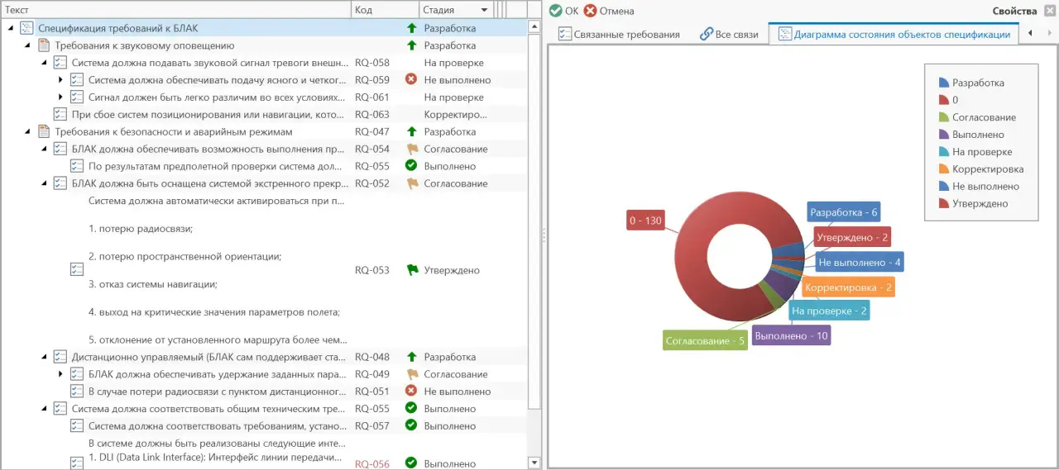Screen dimensions: 1059x470
Task: Click the Отмена cancel button
Action: point(609,11)
